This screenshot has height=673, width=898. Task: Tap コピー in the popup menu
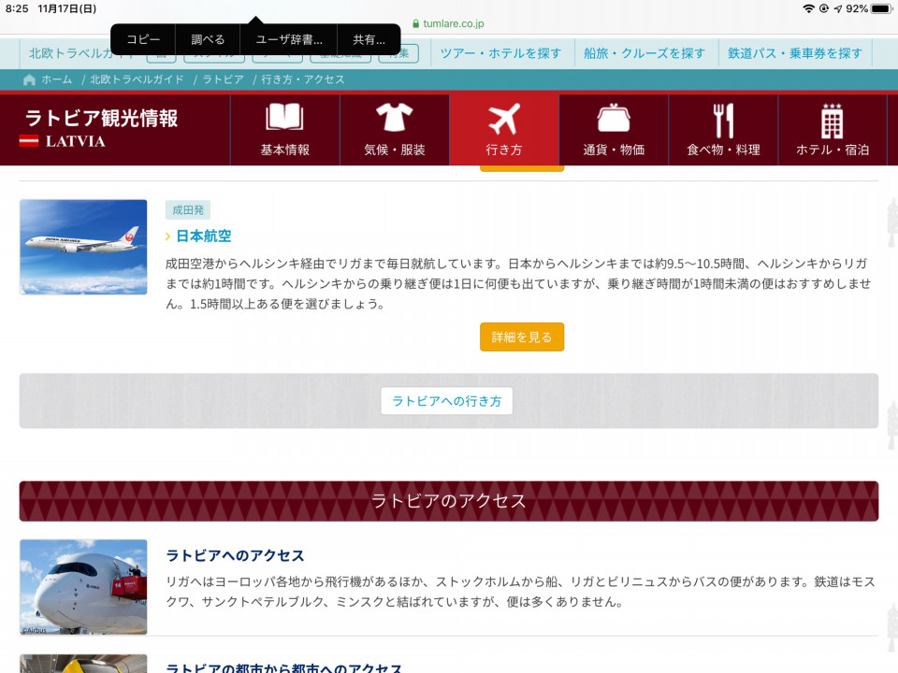[143, 39]
